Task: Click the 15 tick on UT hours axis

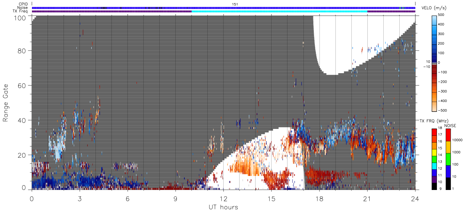Action: (271, 199)
